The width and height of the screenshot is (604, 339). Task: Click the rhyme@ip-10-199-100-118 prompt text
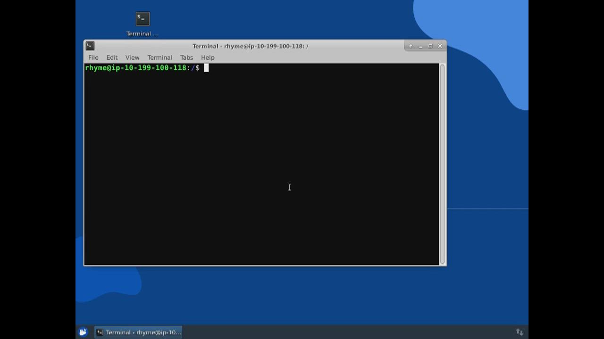[x=136, y=68]
